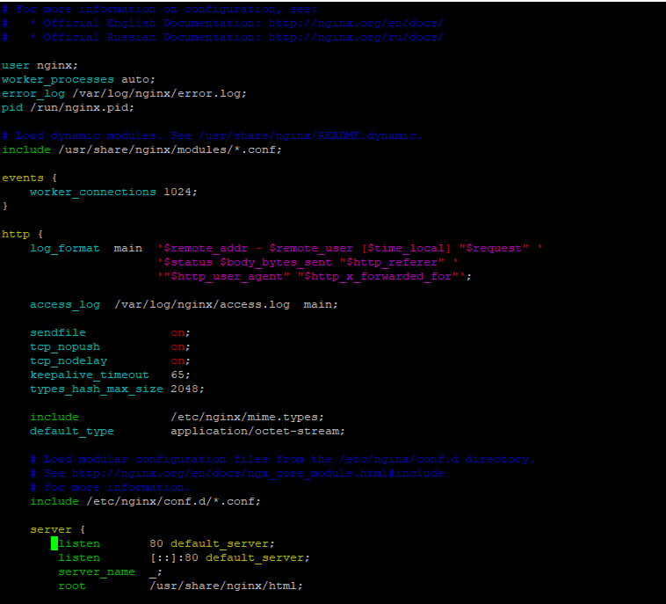Click the keepalive_timeout value 65
Screen dimensions: 666x604
pyautogui.click(x=177, y=375)
